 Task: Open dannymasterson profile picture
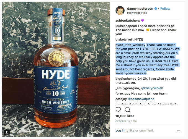point(120,11)
